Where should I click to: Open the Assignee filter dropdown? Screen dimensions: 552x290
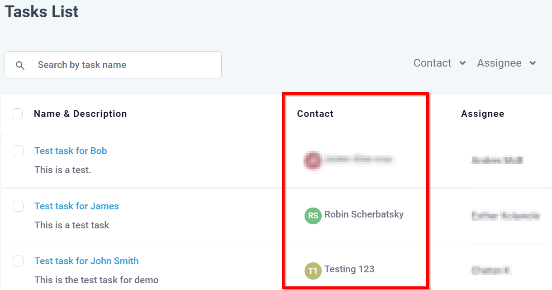[x=506, y=63]
